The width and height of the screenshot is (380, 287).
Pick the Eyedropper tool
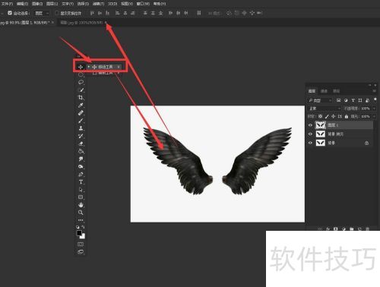[81, 106]
